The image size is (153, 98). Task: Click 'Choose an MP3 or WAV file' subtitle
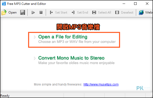[77, 42]
